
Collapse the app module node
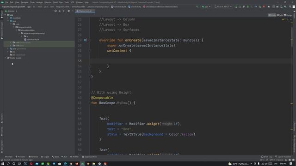click(6, 15)
